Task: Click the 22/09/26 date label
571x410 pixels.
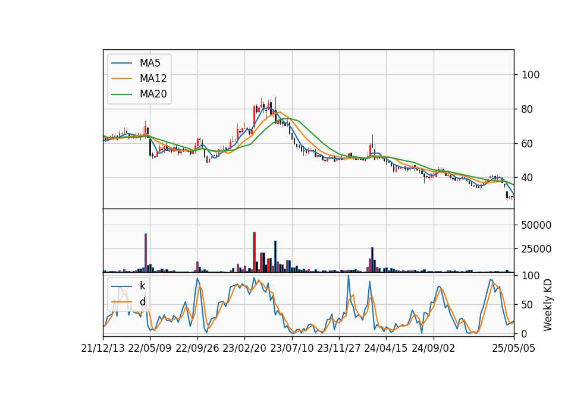Action: [197, 349]
